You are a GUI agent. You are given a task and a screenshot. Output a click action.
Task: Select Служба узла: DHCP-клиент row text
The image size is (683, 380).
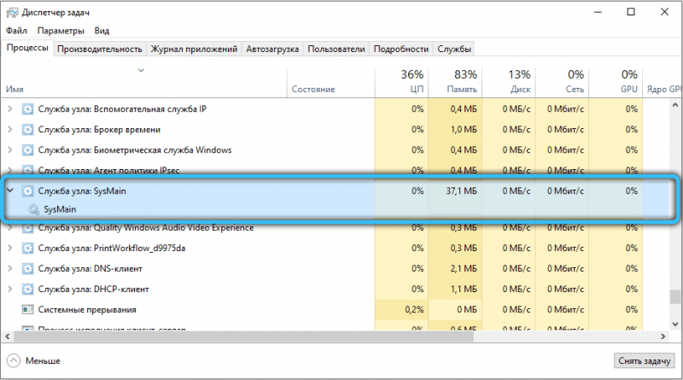[x=93, y=289]
